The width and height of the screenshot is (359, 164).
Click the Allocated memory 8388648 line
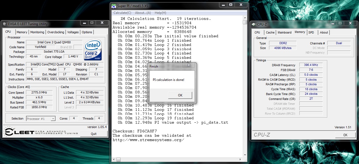click(152, 32)
